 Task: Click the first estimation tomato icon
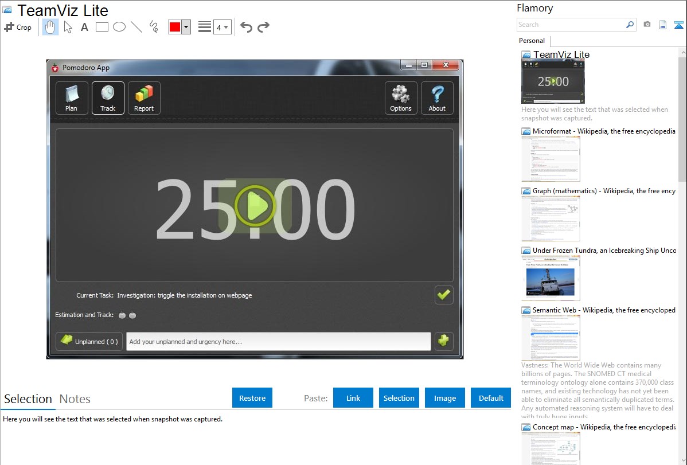pos(122,315)
